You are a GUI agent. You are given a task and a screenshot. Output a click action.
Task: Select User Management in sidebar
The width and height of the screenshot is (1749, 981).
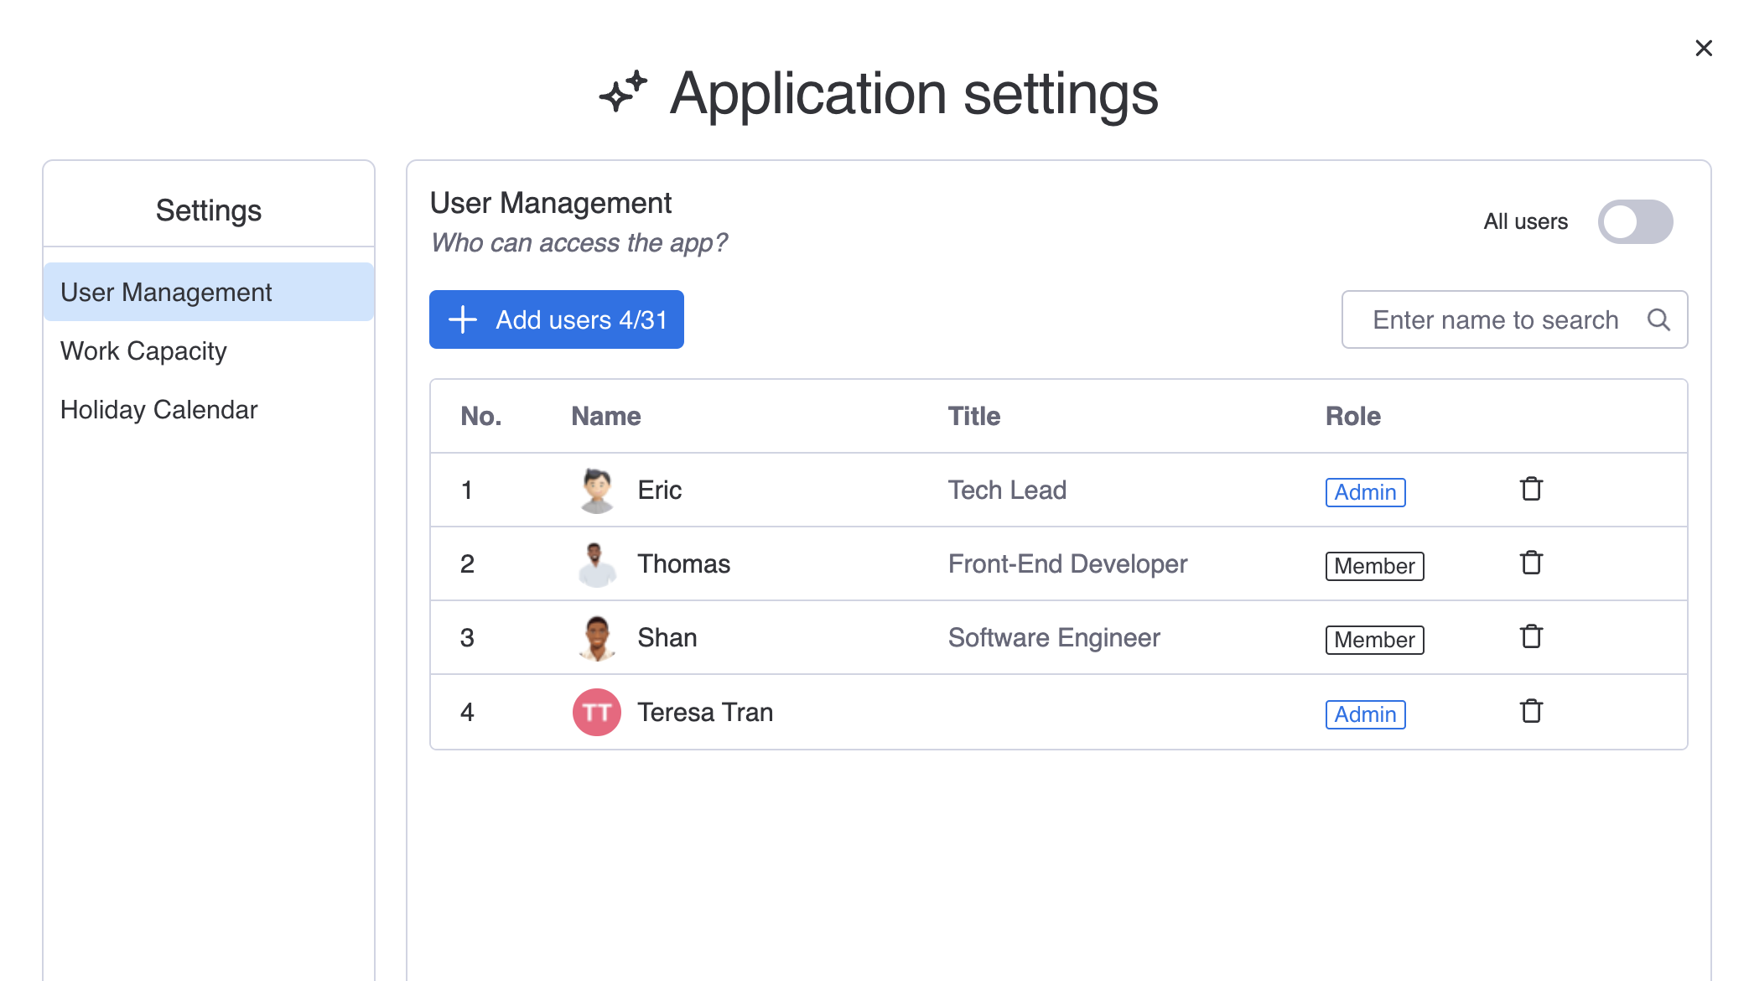click(x=166, y=292)
